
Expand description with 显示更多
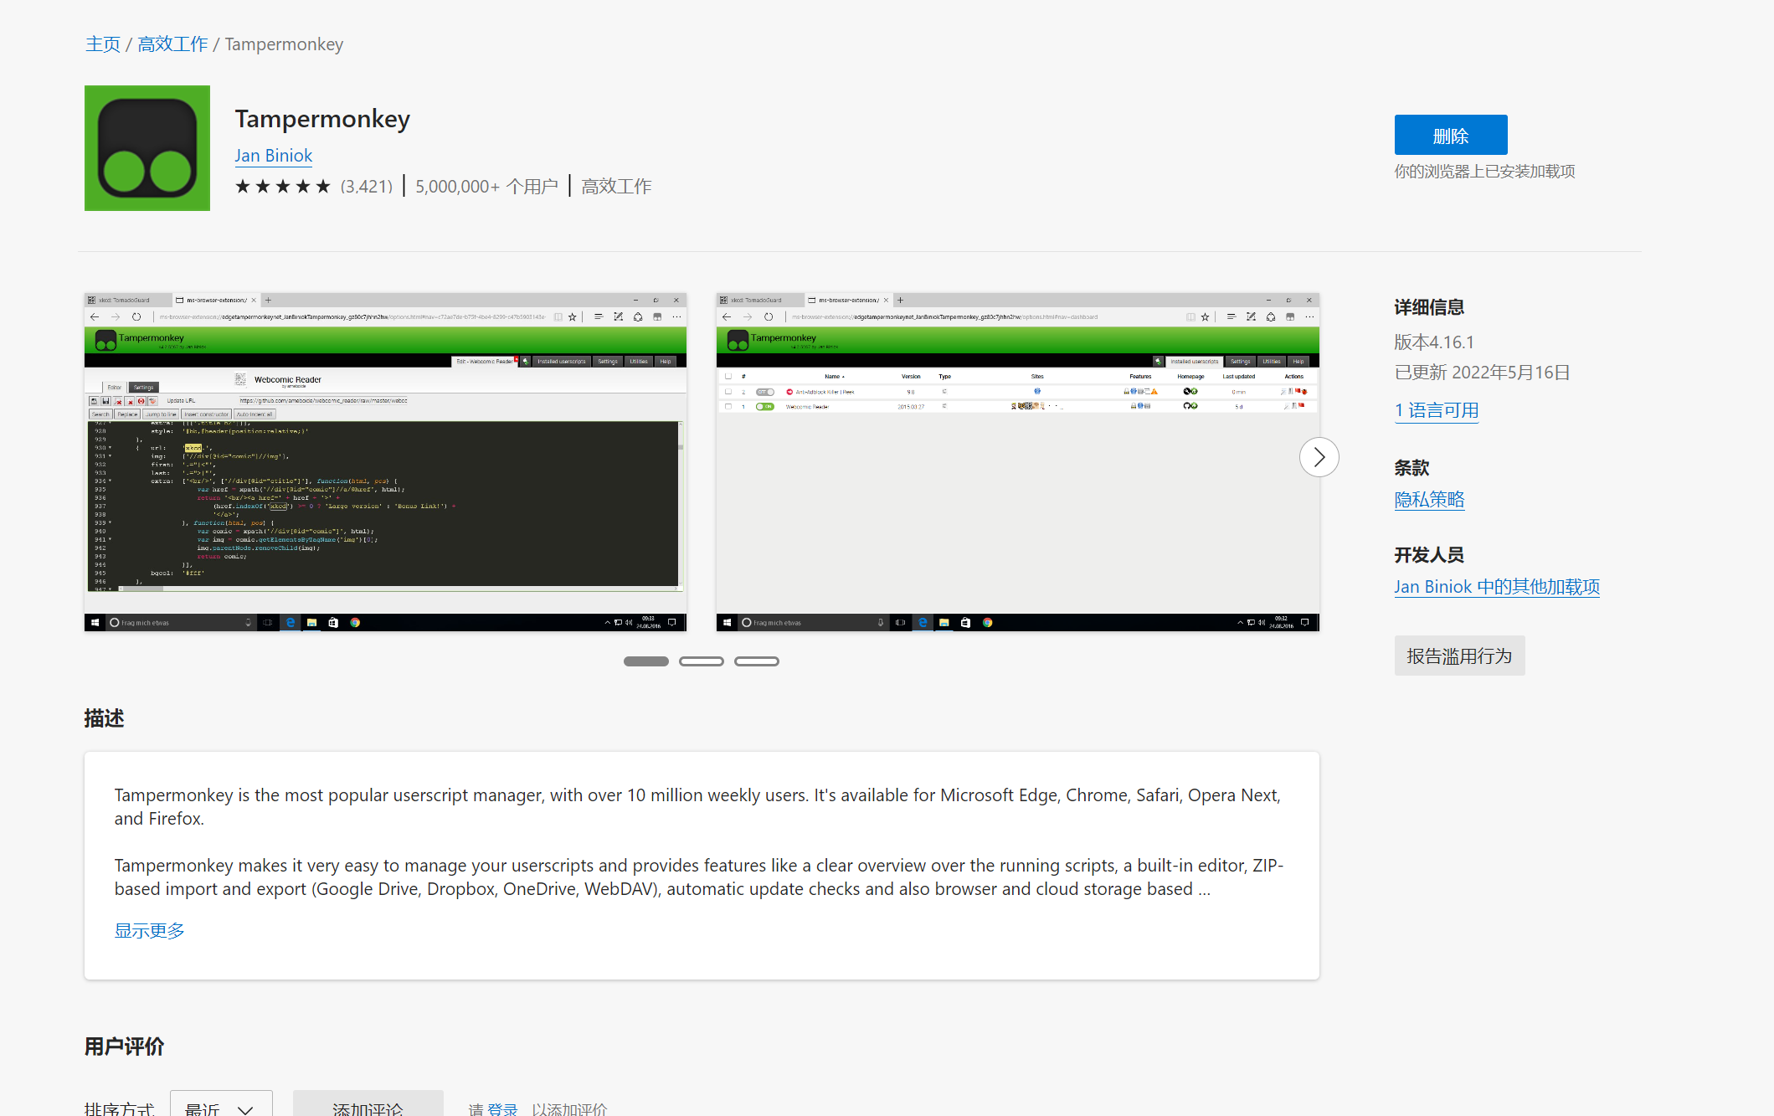point(150,931)
